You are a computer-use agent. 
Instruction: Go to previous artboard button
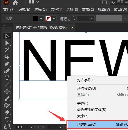[x=43, y=127]
